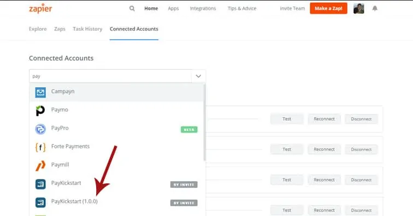The width and height of the screenshot is (413, 216).
Task: Click the Invite Team link
Action: click(x=292, y=8)
